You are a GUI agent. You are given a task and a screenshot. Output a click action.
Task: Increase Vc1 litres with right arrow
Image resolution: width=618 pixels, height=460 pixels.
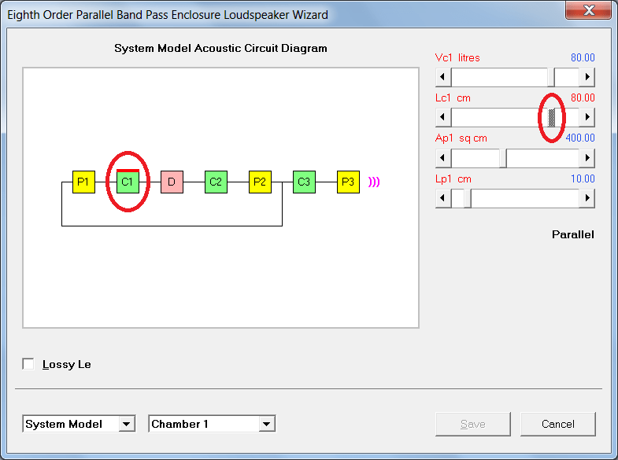tap(587, 77)
